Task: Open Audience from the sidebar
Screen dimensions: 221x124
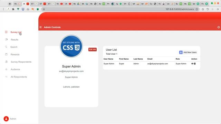Action: 15,69
